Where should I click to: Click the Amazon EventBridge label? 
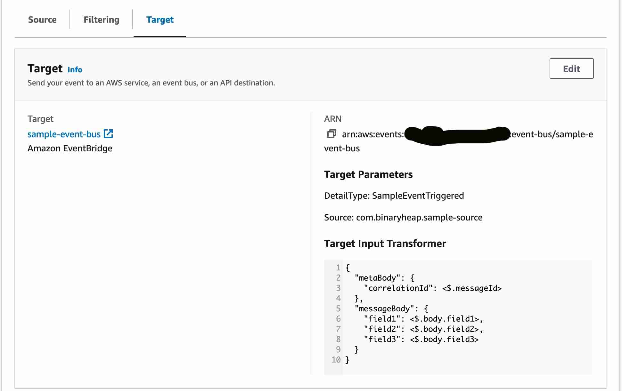(70, 148)
